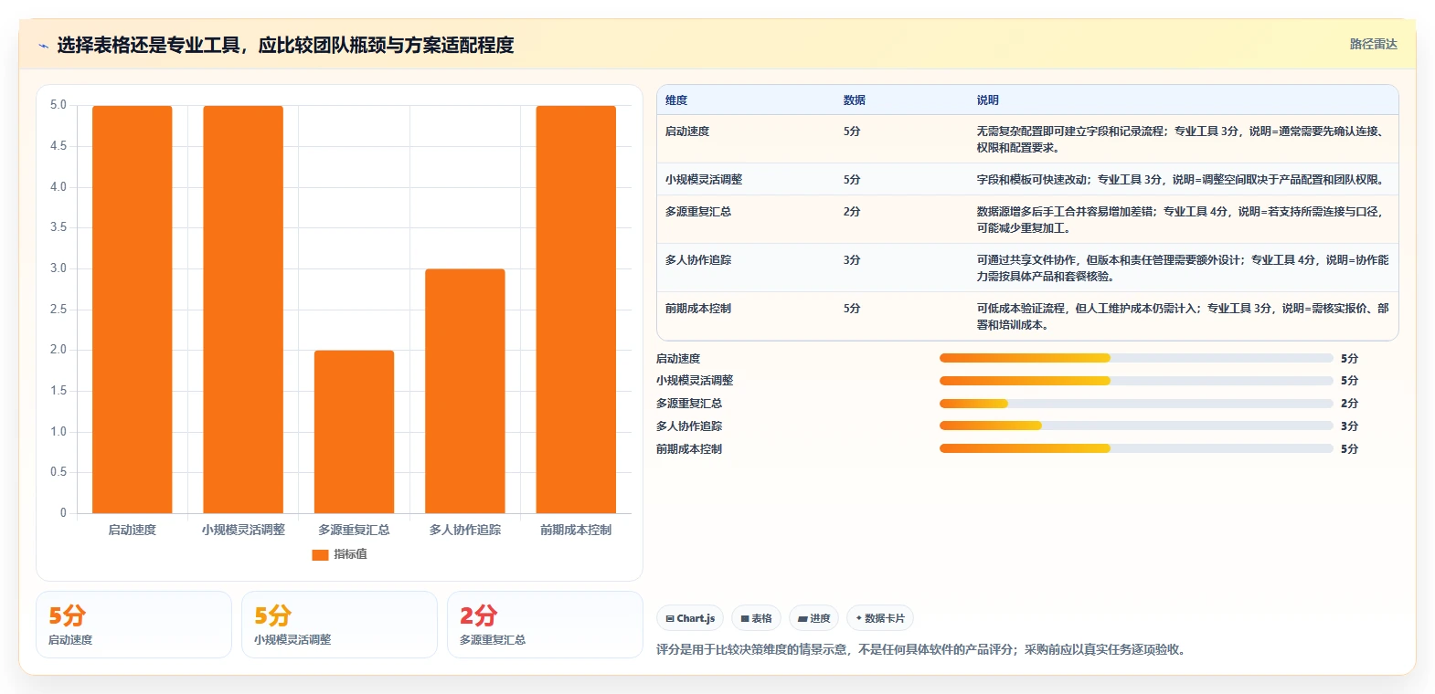Open the 5分 小规模灵活调整 summary card

click(339, 625)
